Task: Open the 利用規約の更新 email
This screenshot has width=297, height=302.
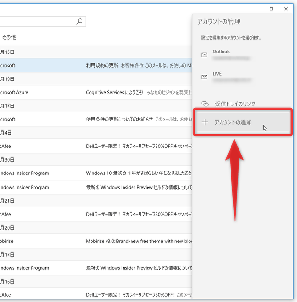Action: coord(96,65)
